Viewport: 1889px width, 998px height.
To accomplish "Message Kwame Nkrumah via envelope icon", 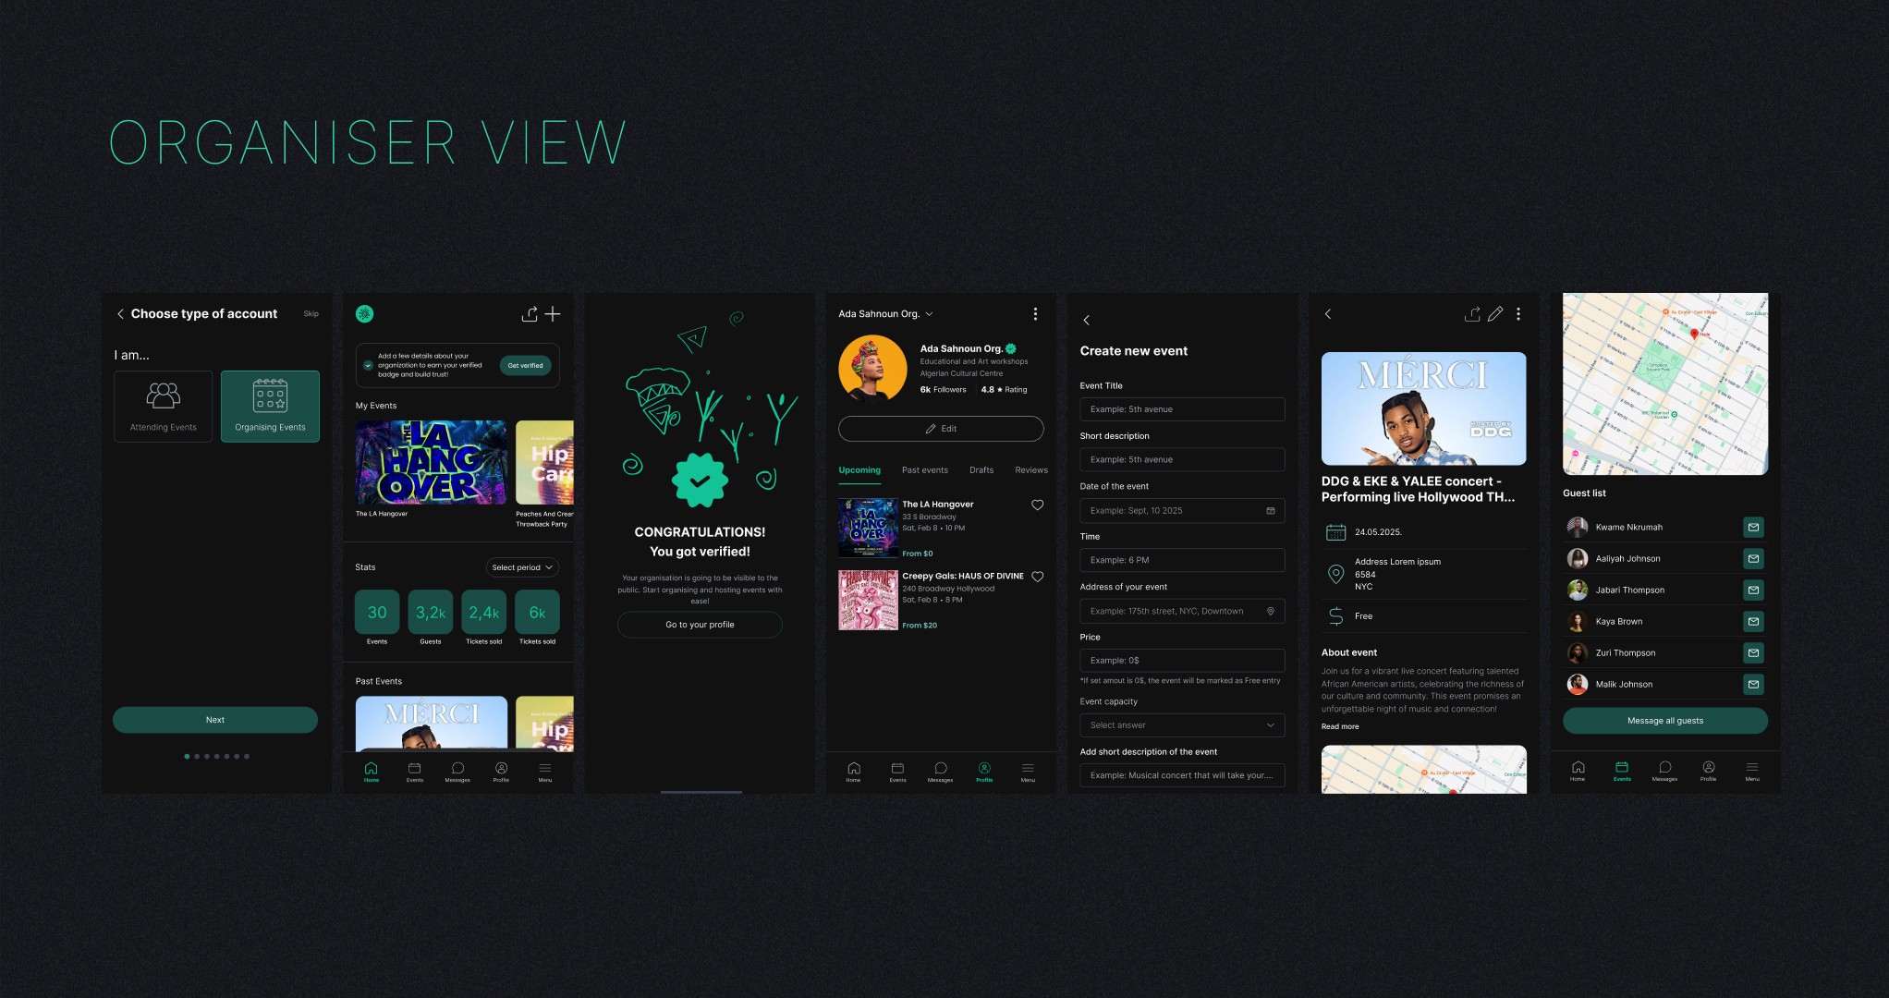I will pos(1752,528).
